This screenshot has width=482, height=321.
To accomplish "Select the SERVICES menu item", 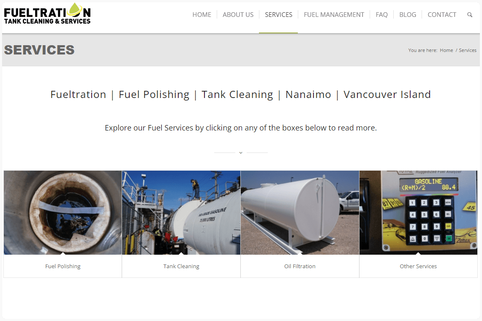I will 278,14.
